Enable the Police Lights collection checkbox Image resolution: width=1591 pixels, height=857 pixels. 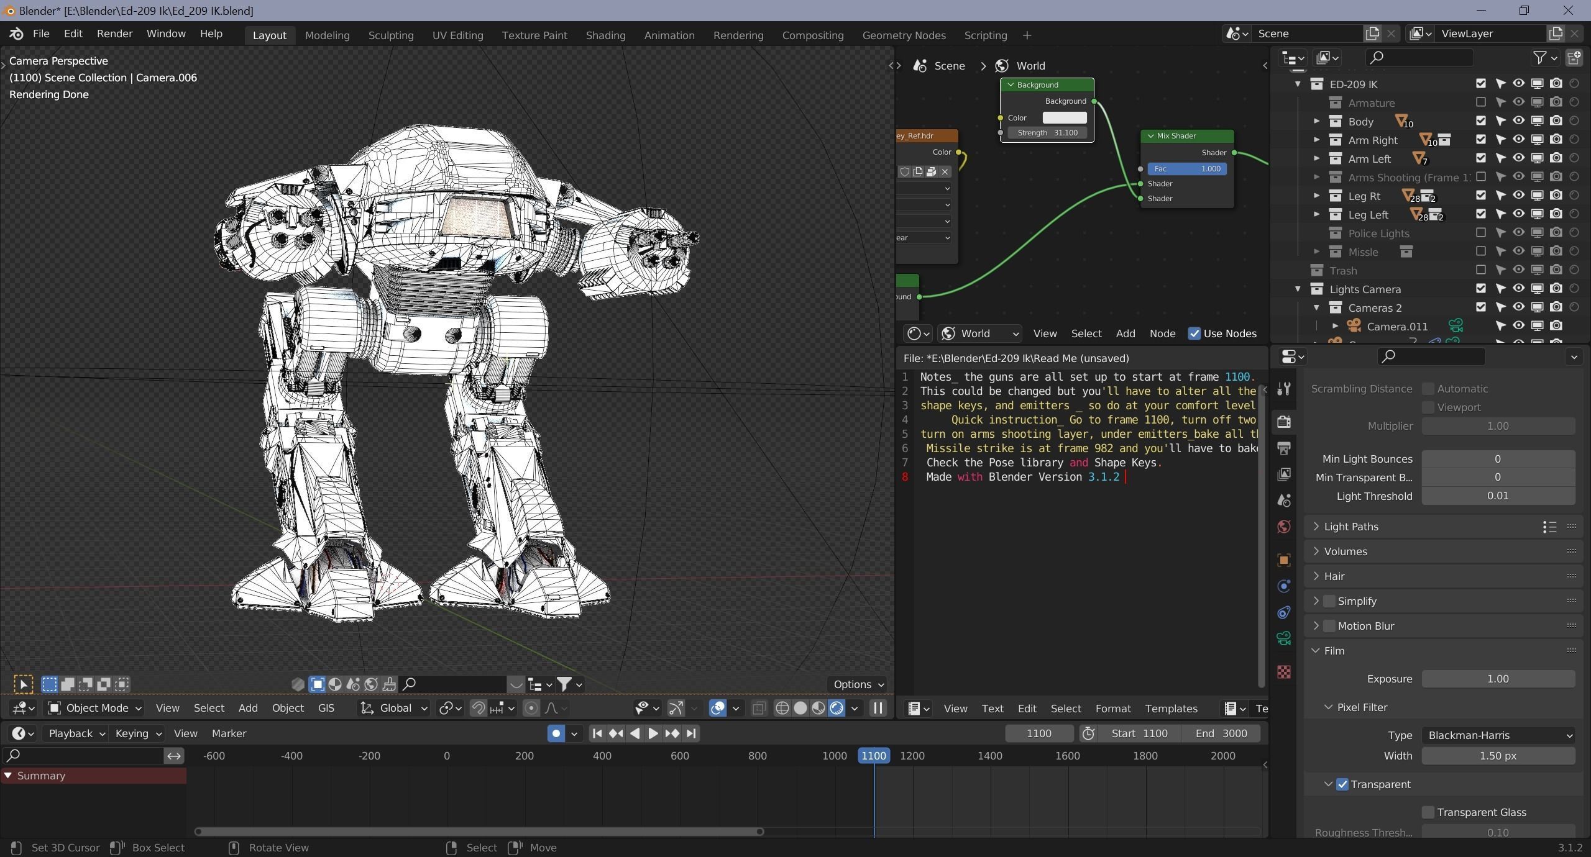pos(1481,232)
